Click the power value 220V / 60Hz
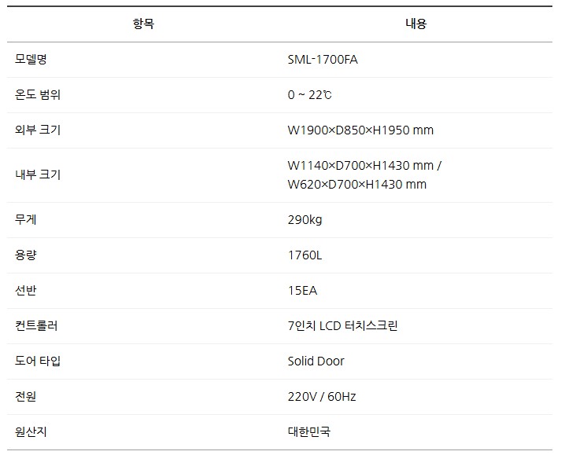The image size is (565, 455). click(323, 397)
